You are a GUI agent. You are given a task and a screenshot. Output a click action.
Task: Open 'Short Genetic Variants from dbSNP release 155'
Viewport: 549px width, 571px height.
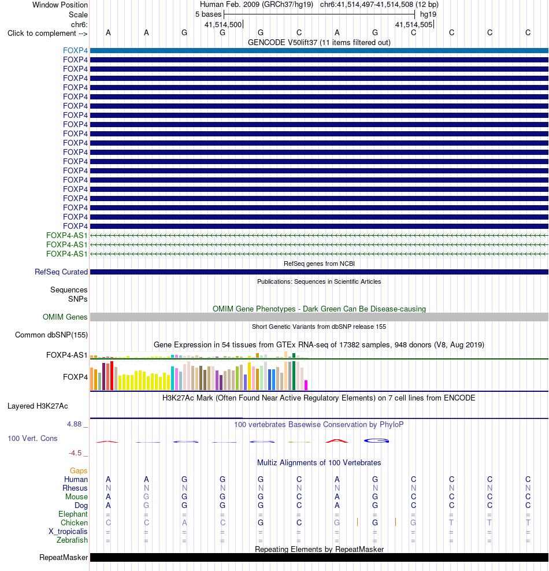(319, 327)
